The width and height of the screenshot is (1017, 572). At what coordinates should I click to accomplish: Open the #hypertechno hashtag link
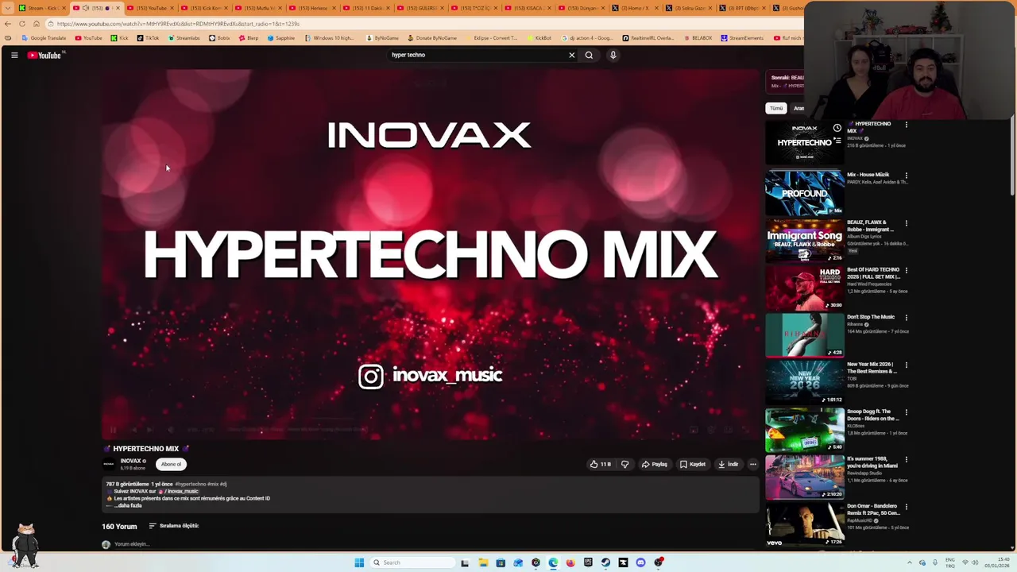coord(190,484)
